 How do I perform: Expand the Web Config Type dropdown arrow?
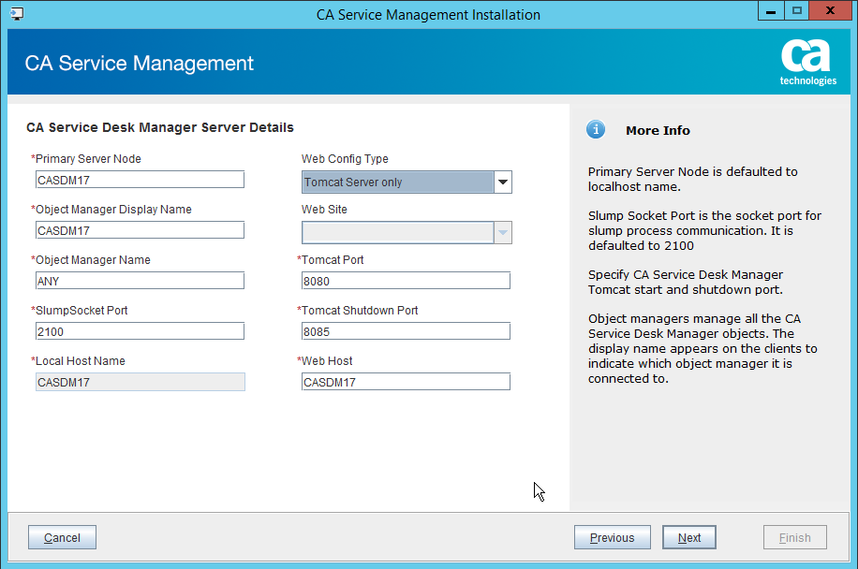coord(503,182)
